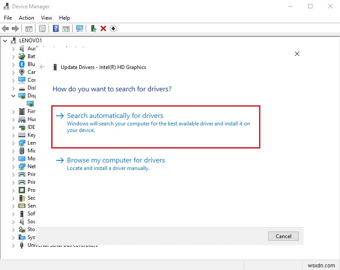Select the Lenovo devices tree item
The height and width of the screenshot is (270, 340).
pos(32,143)
